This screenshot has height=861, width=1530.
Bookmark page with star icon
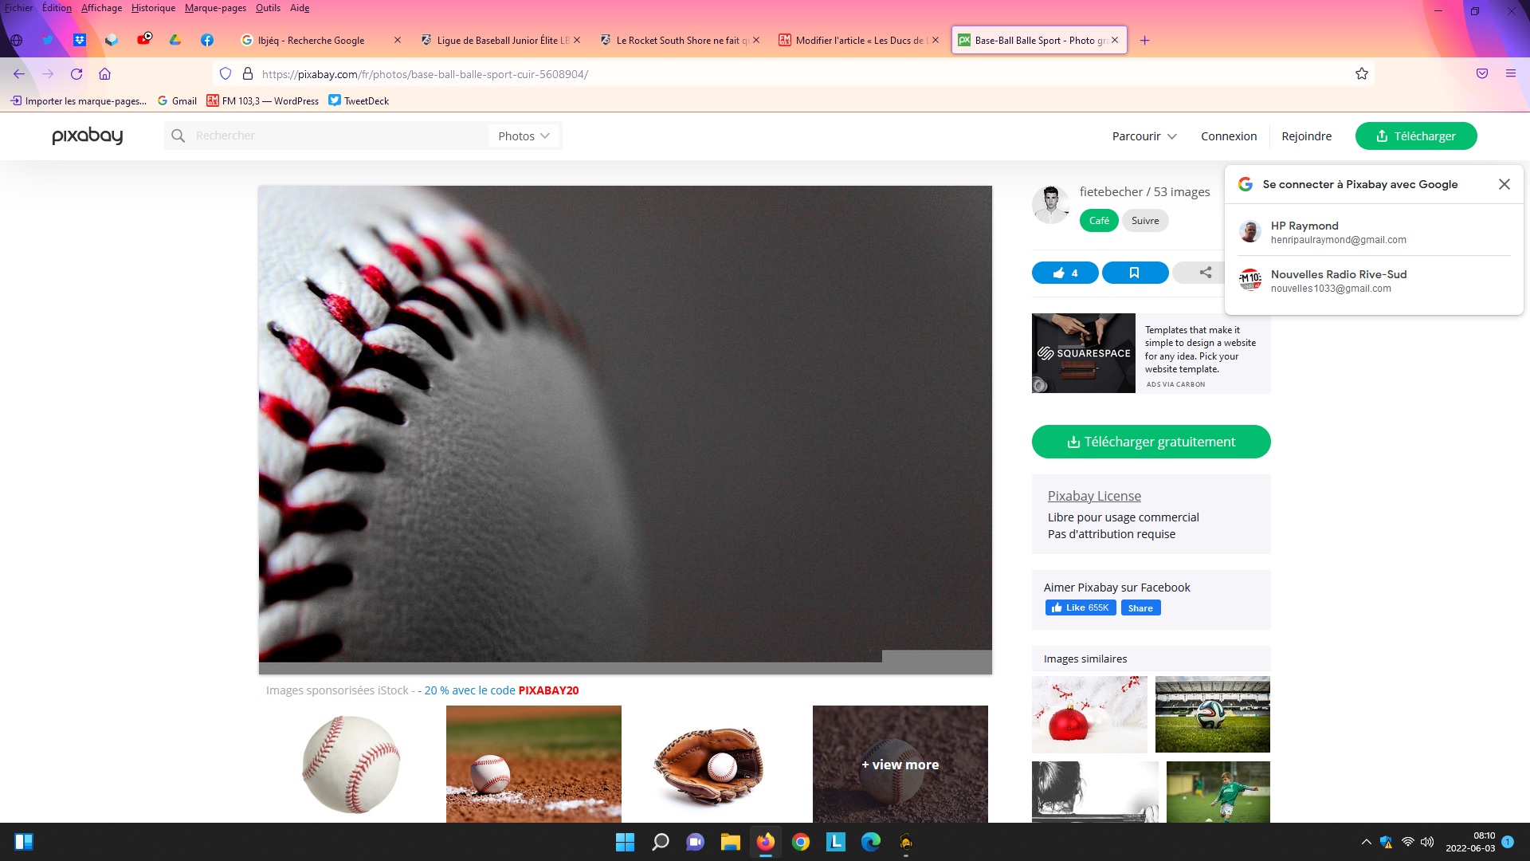(1361, 74)
